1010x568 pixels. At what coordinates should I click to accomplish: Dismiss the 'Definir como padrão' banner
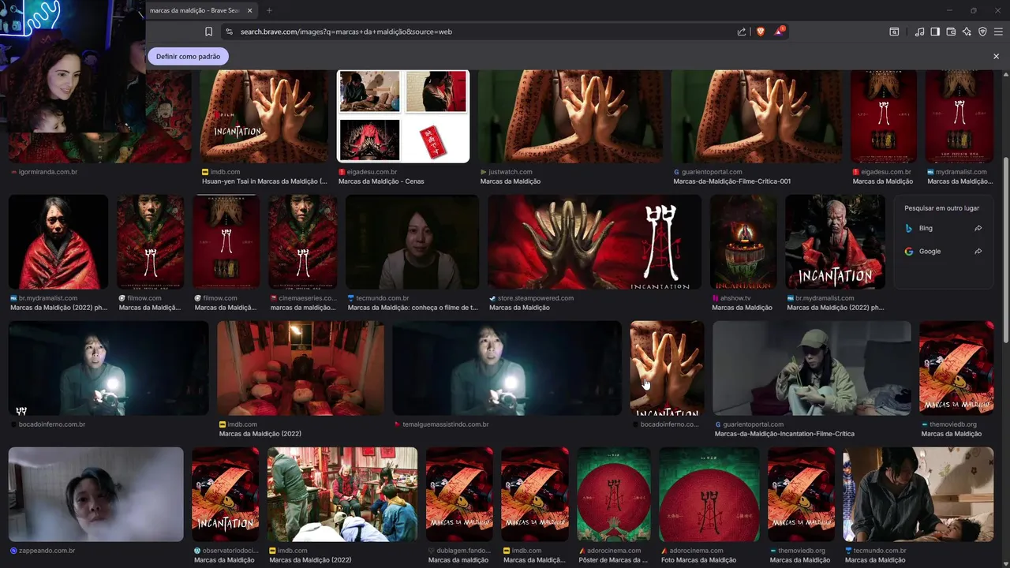coord(996,56)
